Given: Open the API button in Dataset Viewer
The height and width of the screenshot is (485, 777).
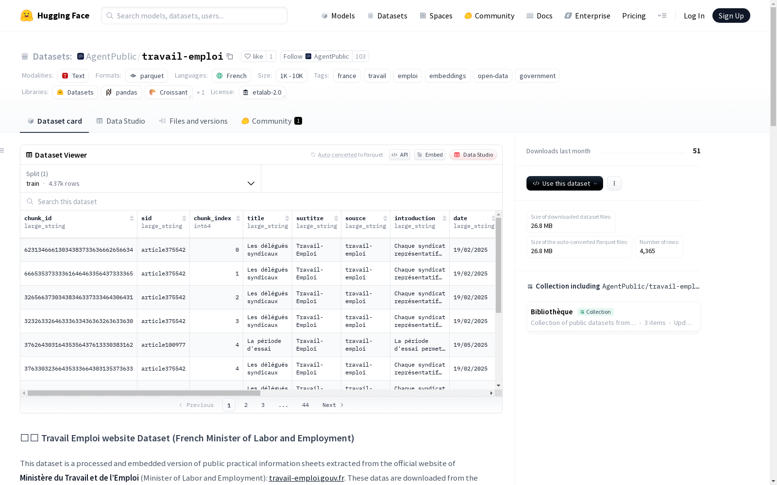Looking at the screenshot, I should pos(400,155).
